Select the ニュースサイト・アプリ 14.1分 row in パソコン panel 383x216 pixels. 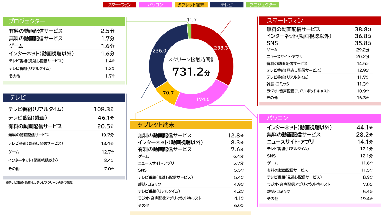320,142
